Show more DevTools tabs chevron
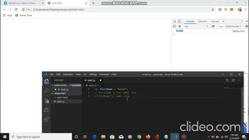The height and width of the screenshot is (140, 249). coord(223,21)
